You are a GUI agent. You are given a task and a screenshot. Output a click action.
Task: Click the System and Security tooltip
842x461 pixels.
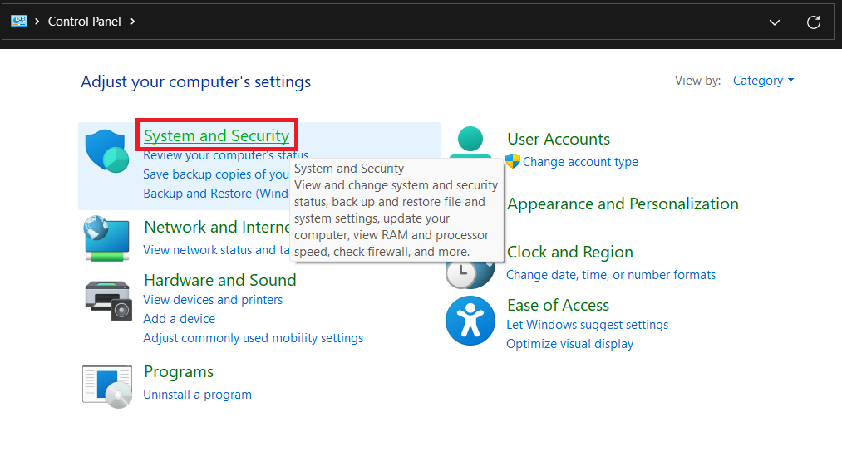point(396,210)
